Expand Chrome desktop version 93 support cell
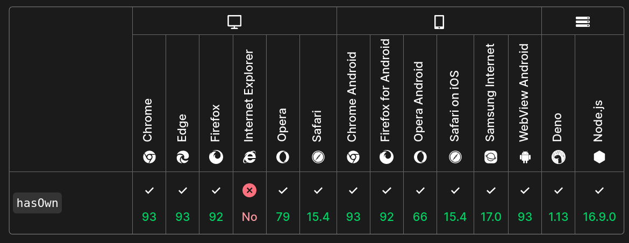 149,203
